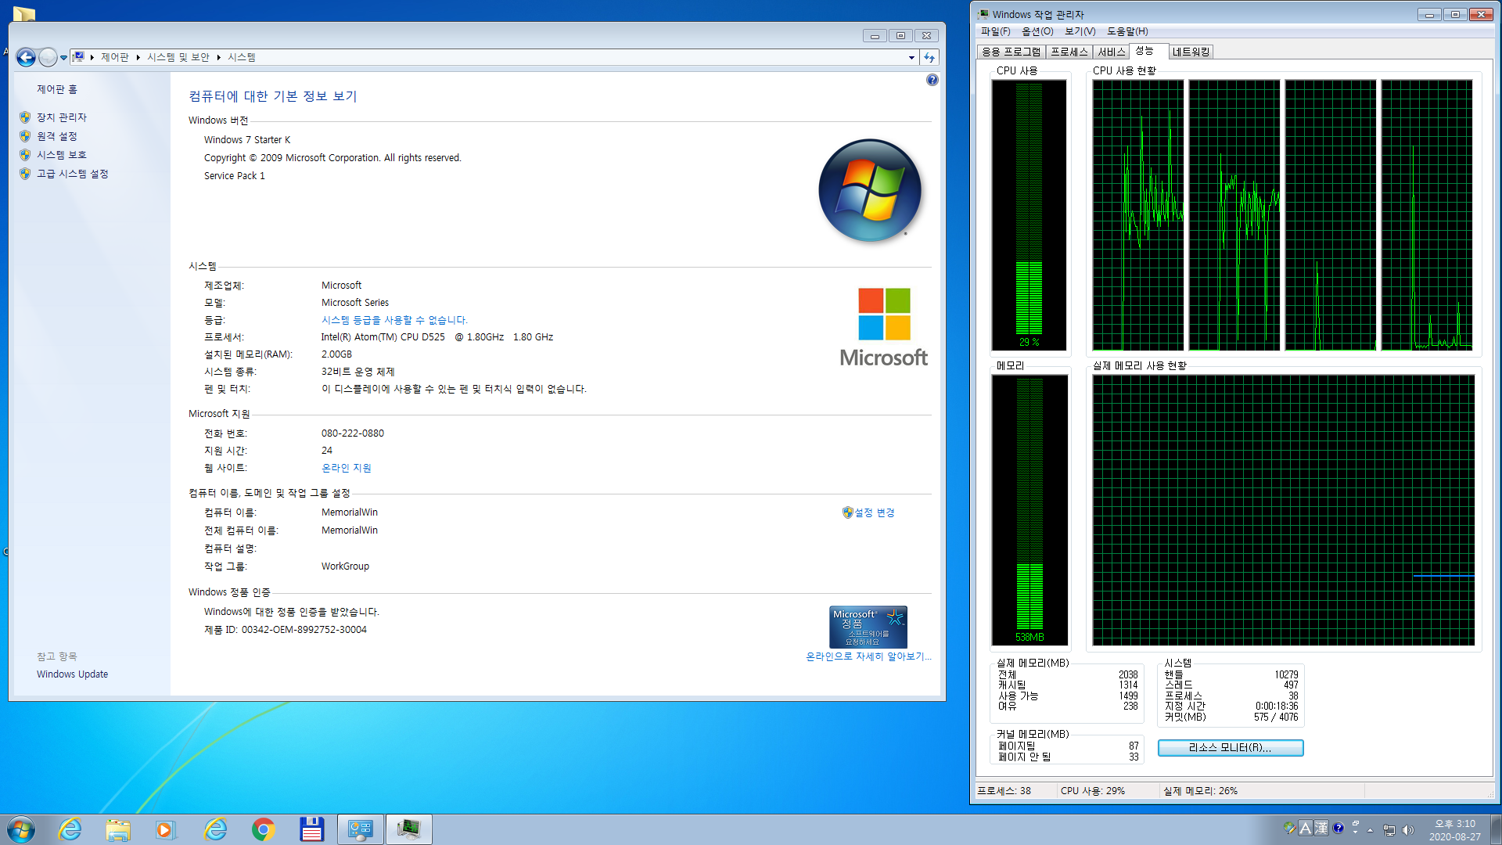Viewport: 1502px width, 845px height.
Task: Open first Internet Explorer taskbar icon
Action: click(70, 829)
